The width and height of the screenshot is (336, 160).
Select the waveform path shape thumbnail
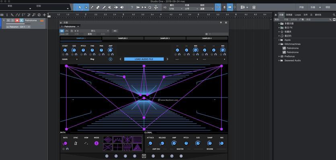118,140
